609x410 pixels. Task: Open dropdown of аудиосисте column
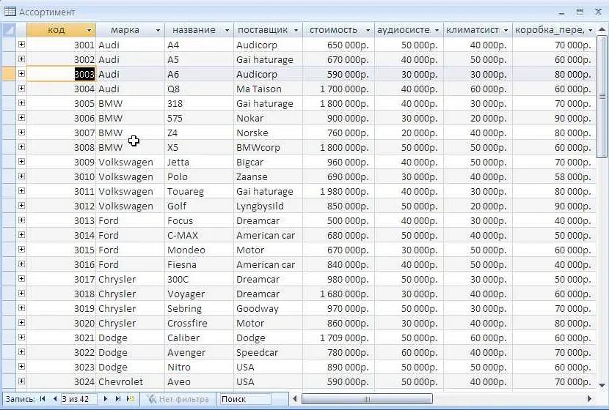coord(437,30)
